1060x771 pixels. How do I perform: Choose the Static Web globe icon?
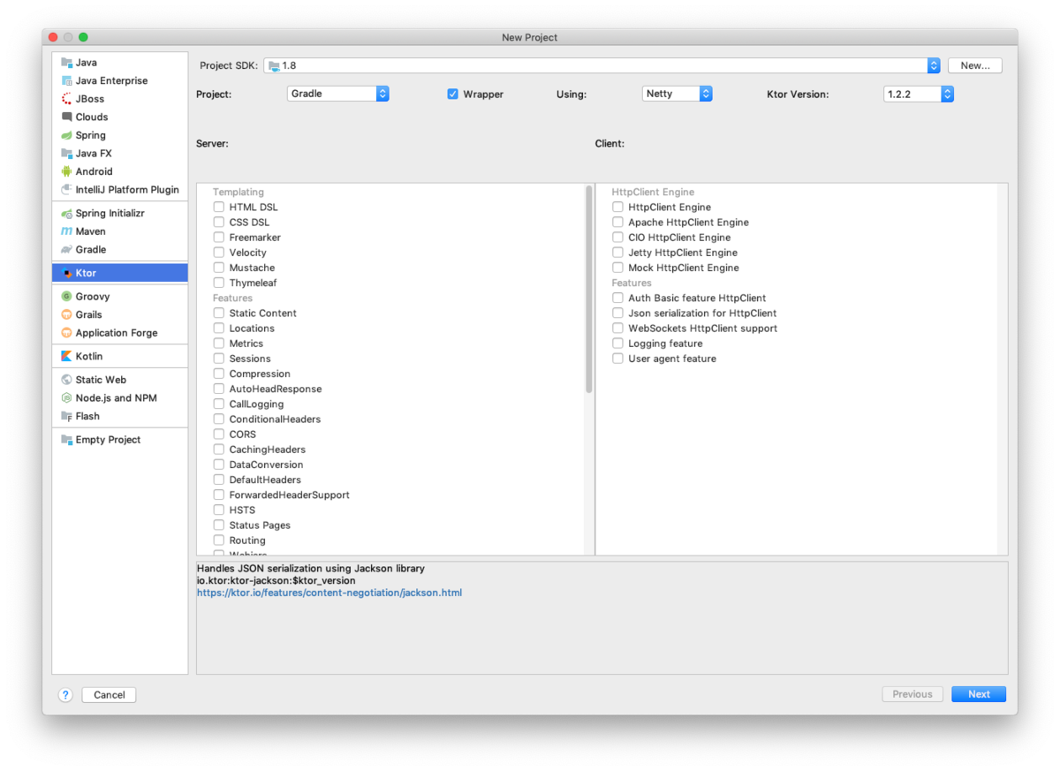pos(66,380)
